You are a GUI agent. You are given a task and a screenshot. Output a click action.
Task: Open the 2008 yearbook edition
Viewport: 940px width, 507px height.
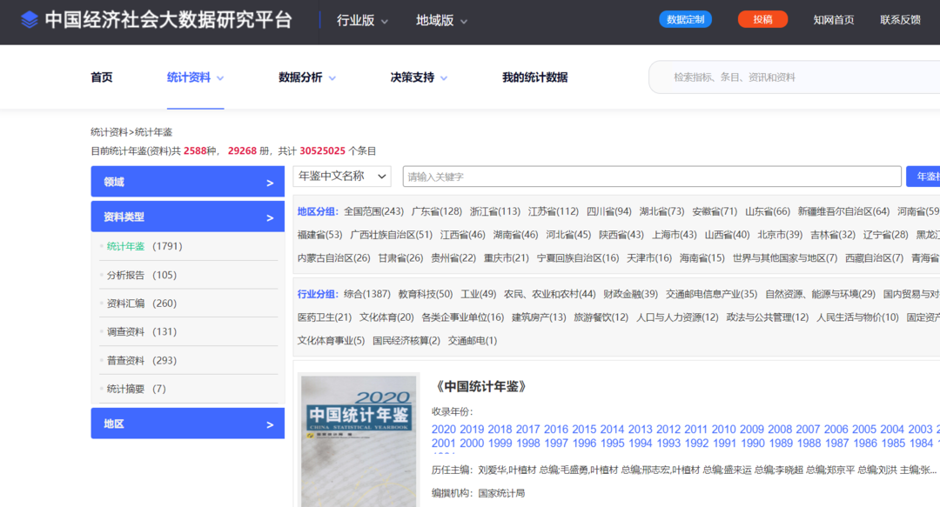[780, 430]
